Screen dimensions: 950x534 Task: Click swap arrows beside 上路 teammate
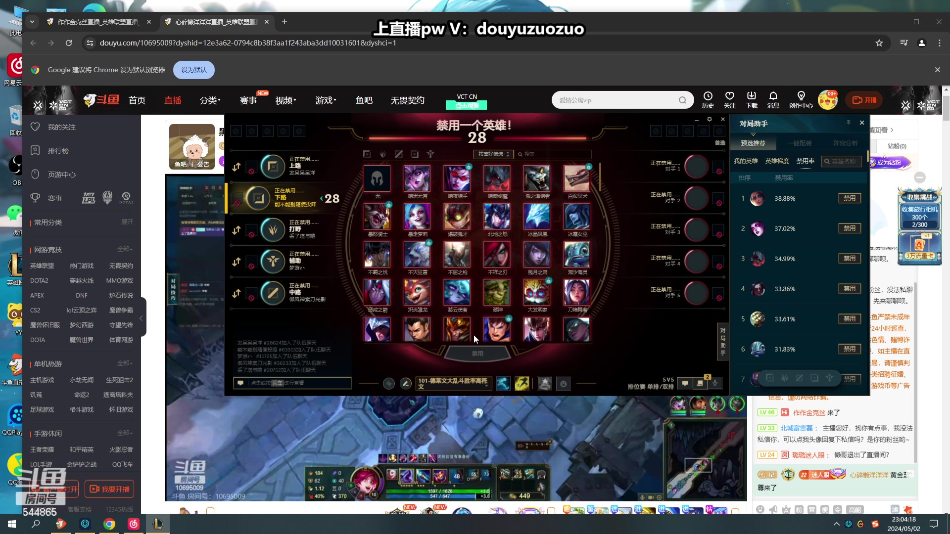tap(237, 167)
